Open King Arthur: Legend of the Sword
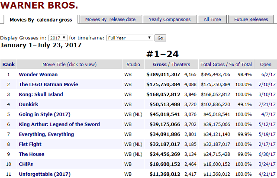This screenshot has height=178, width=277. tap(59, 124)
